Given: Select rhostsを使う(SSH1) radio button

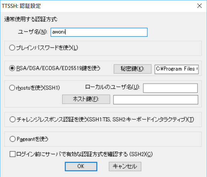Looking at the screenshot, I should [x=12, y=88].
